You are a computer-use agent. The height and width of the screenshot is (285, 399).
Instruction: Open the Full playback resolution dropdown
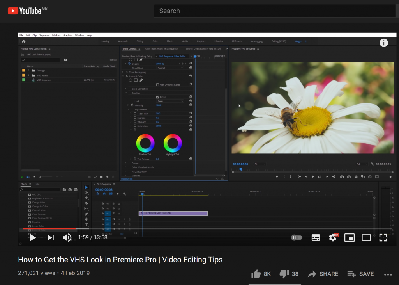pos(362,164)
